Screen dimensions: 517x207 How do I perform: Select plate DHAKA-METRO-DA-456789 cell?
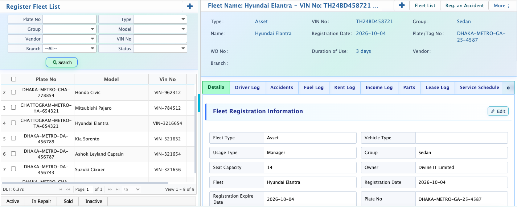[x=46, y=139]
